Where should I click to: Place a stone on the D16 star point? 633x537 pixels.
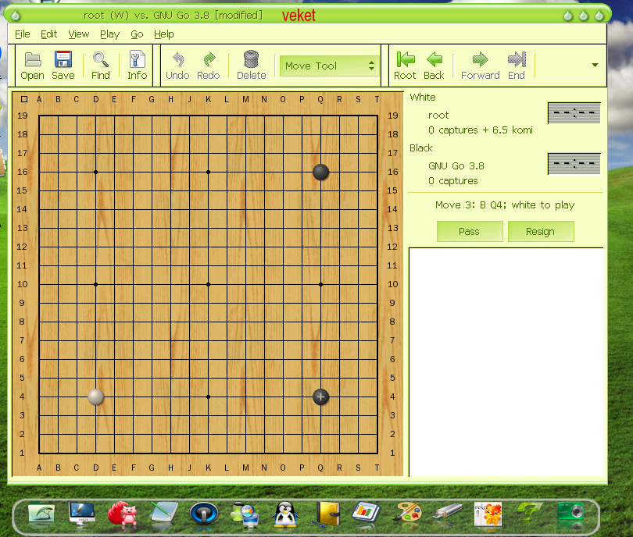(x=95, y=172)
